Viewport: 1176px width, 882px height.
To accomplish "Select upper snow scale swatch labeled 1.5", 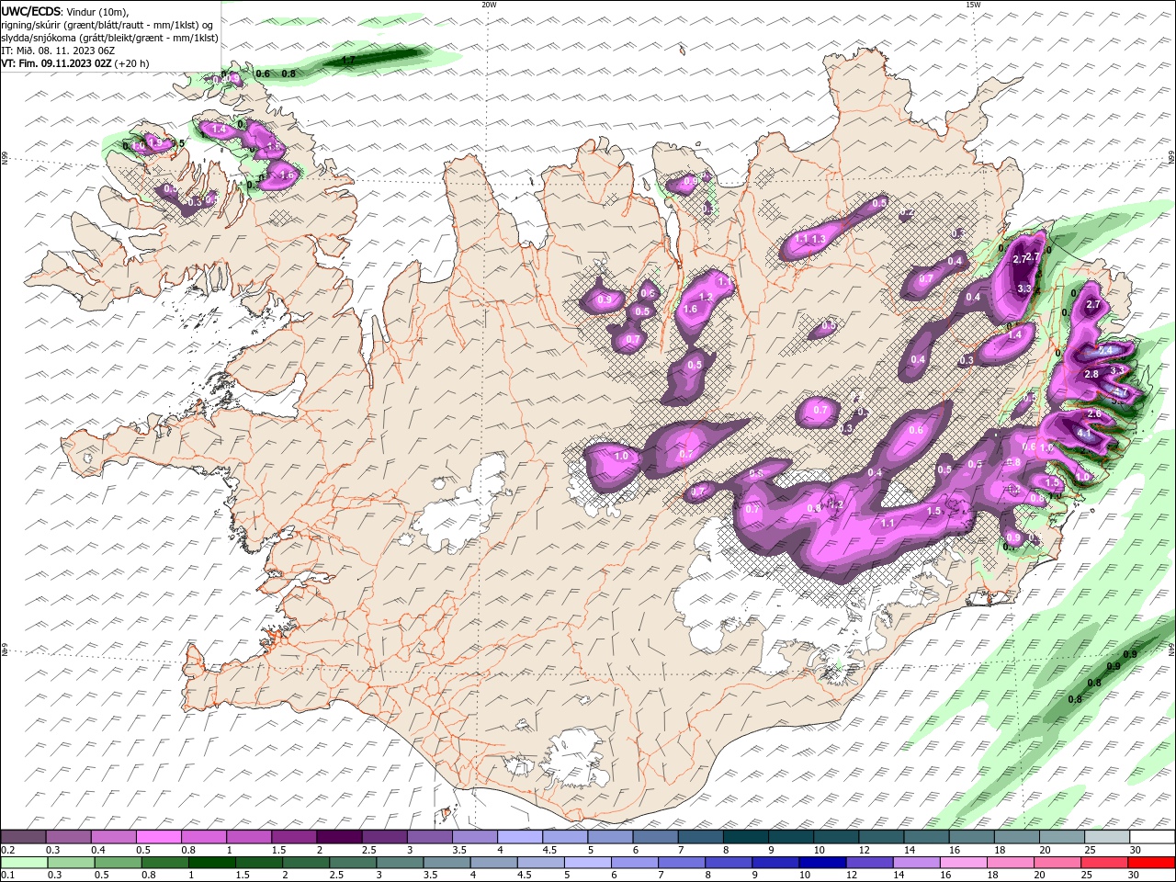I will pos(294,837).
